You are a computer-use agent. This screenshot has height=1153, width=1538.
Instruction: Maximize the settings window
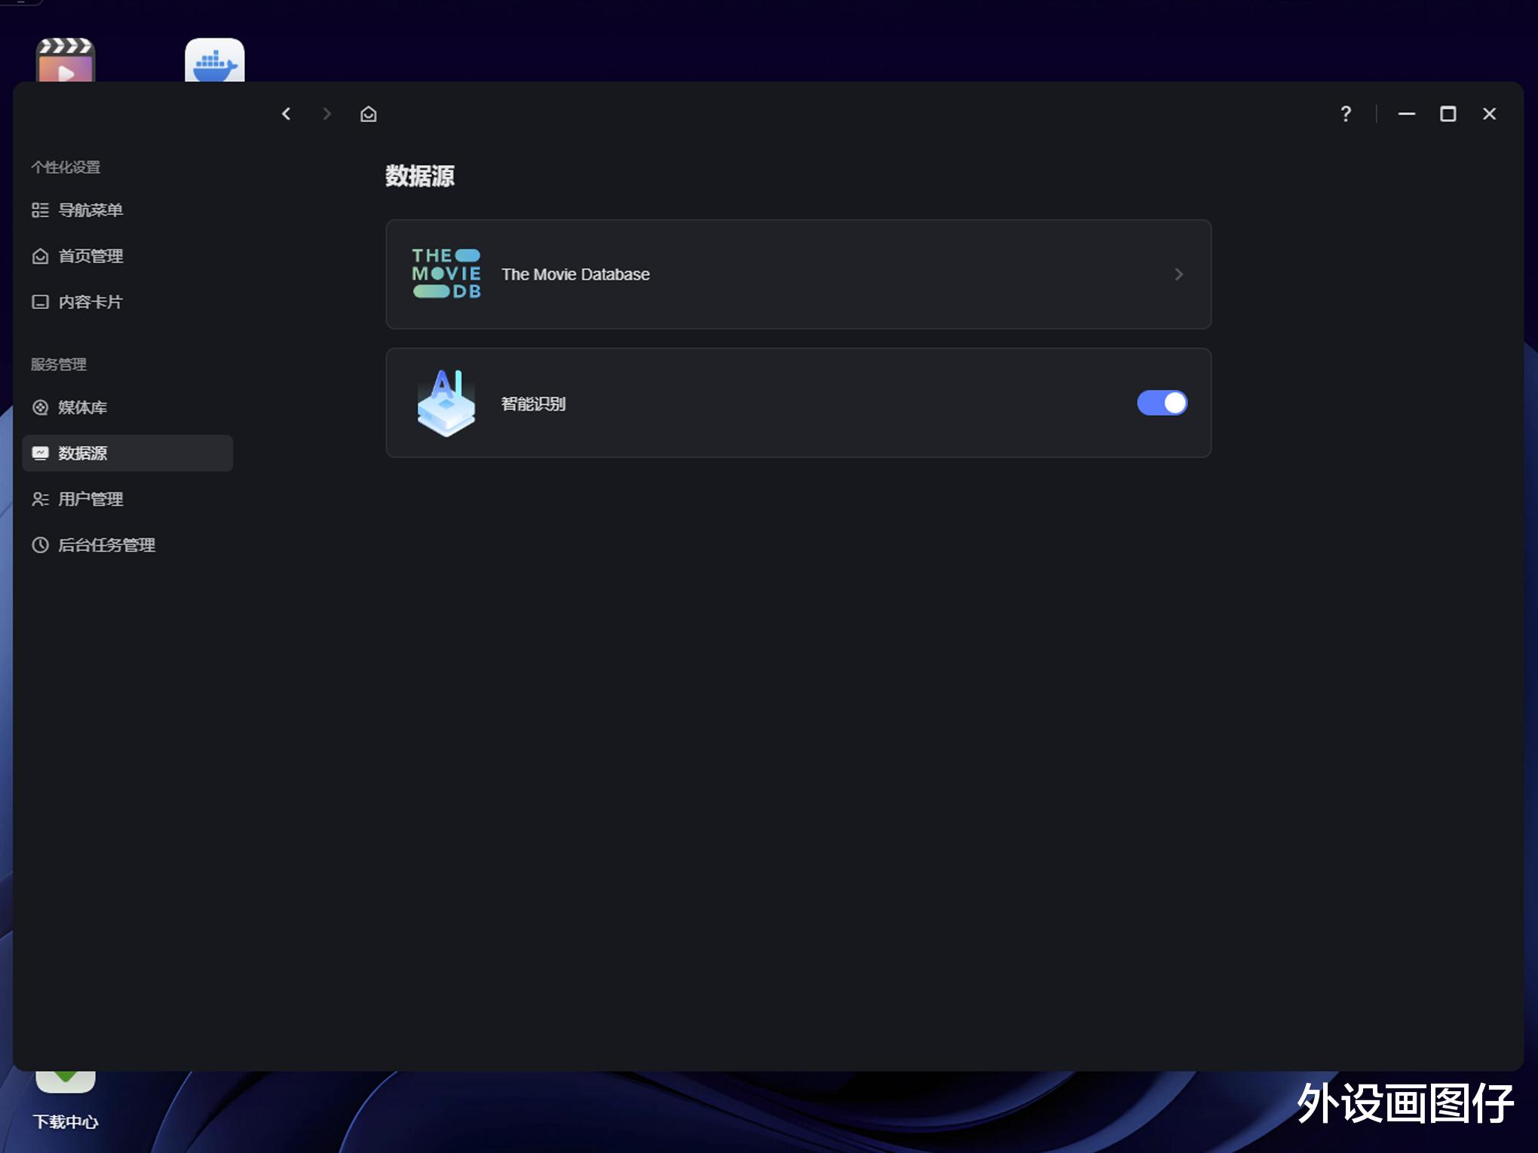pos(1448,114)
